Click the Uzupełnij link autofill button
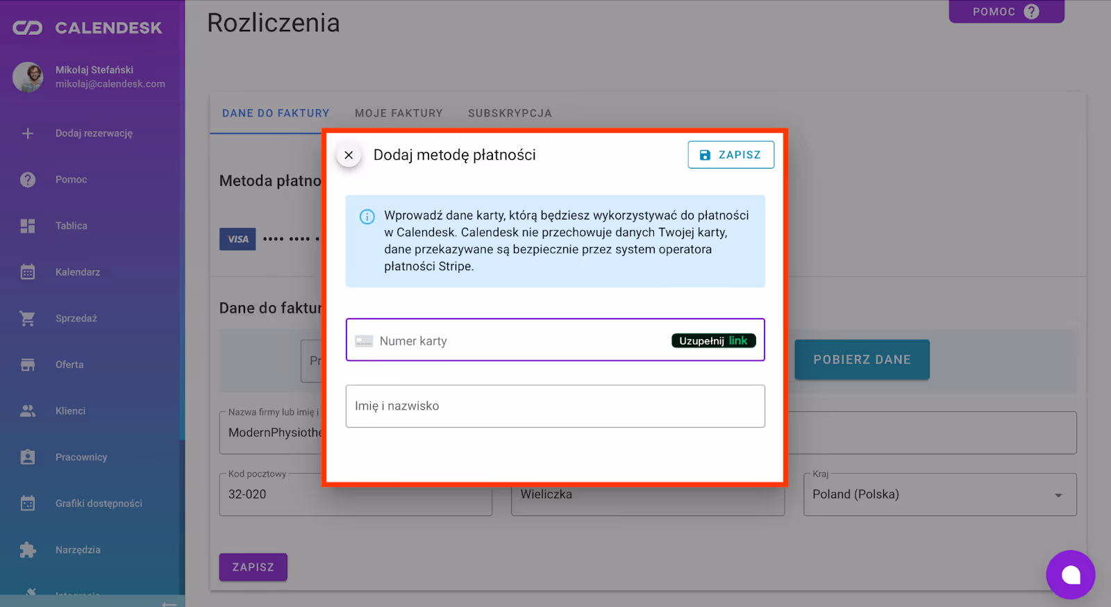The image size is (1111, 607). [713, 341]
